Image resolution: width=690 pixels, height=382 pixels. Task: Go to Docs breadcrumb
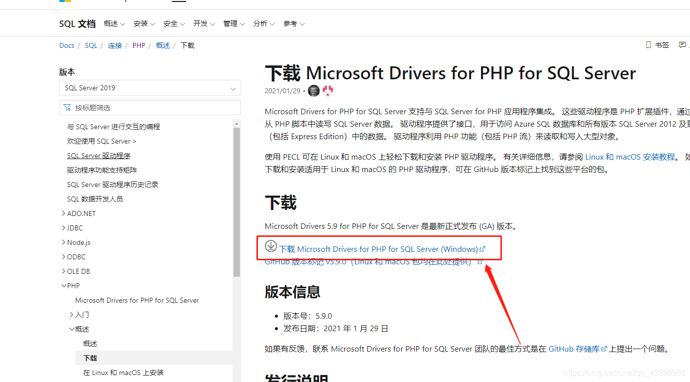[67, 45]
